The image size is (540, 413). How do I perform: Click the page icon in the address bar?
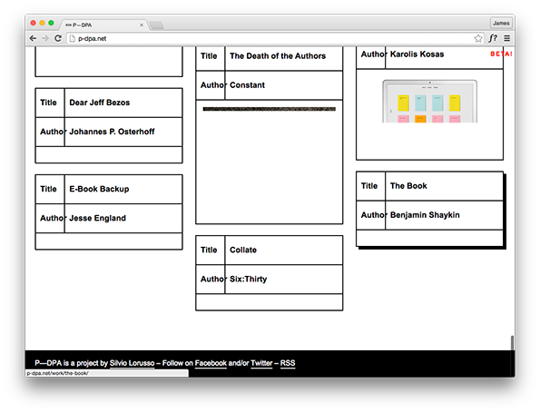(x=72, y=38)
